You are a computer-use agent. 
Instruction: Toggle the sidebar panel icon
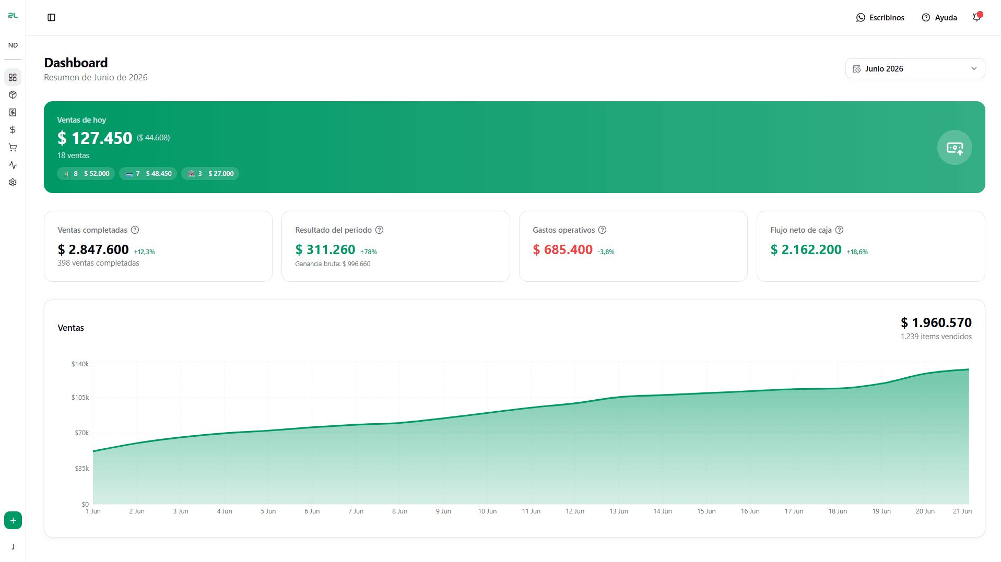[51, 18]
